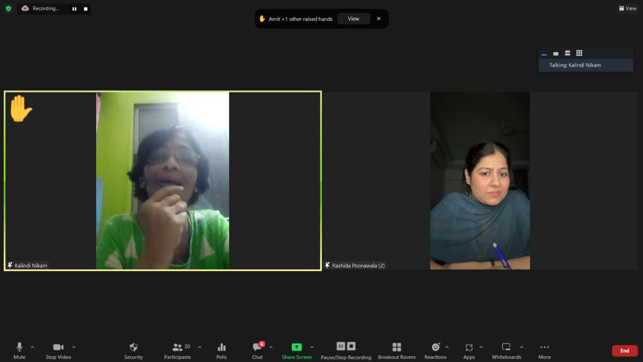End the meeting
The width and height of the screenshot is (643, 362).
tap(625, 351)
